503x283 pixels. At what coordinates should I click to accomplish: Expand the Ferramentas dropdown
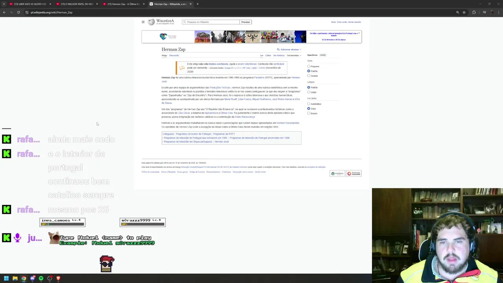tap(294, 55)
